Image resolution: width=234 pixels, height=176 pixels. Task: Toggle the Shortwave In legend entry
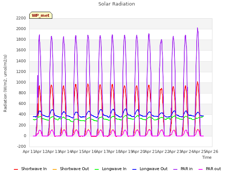click(x=30, y=169)
